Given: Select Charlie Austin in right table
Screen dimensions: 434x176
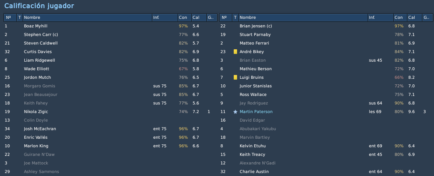Looking at the screenshot, I should click(326, 172).
